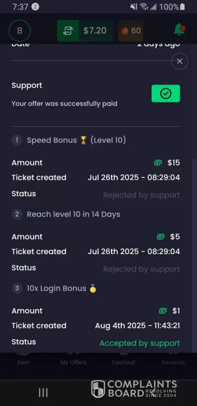Image resolution: width=197 pixels, height=406 pixels.
Task: Open the B profile avatar
Action: (x=19, y=31)
